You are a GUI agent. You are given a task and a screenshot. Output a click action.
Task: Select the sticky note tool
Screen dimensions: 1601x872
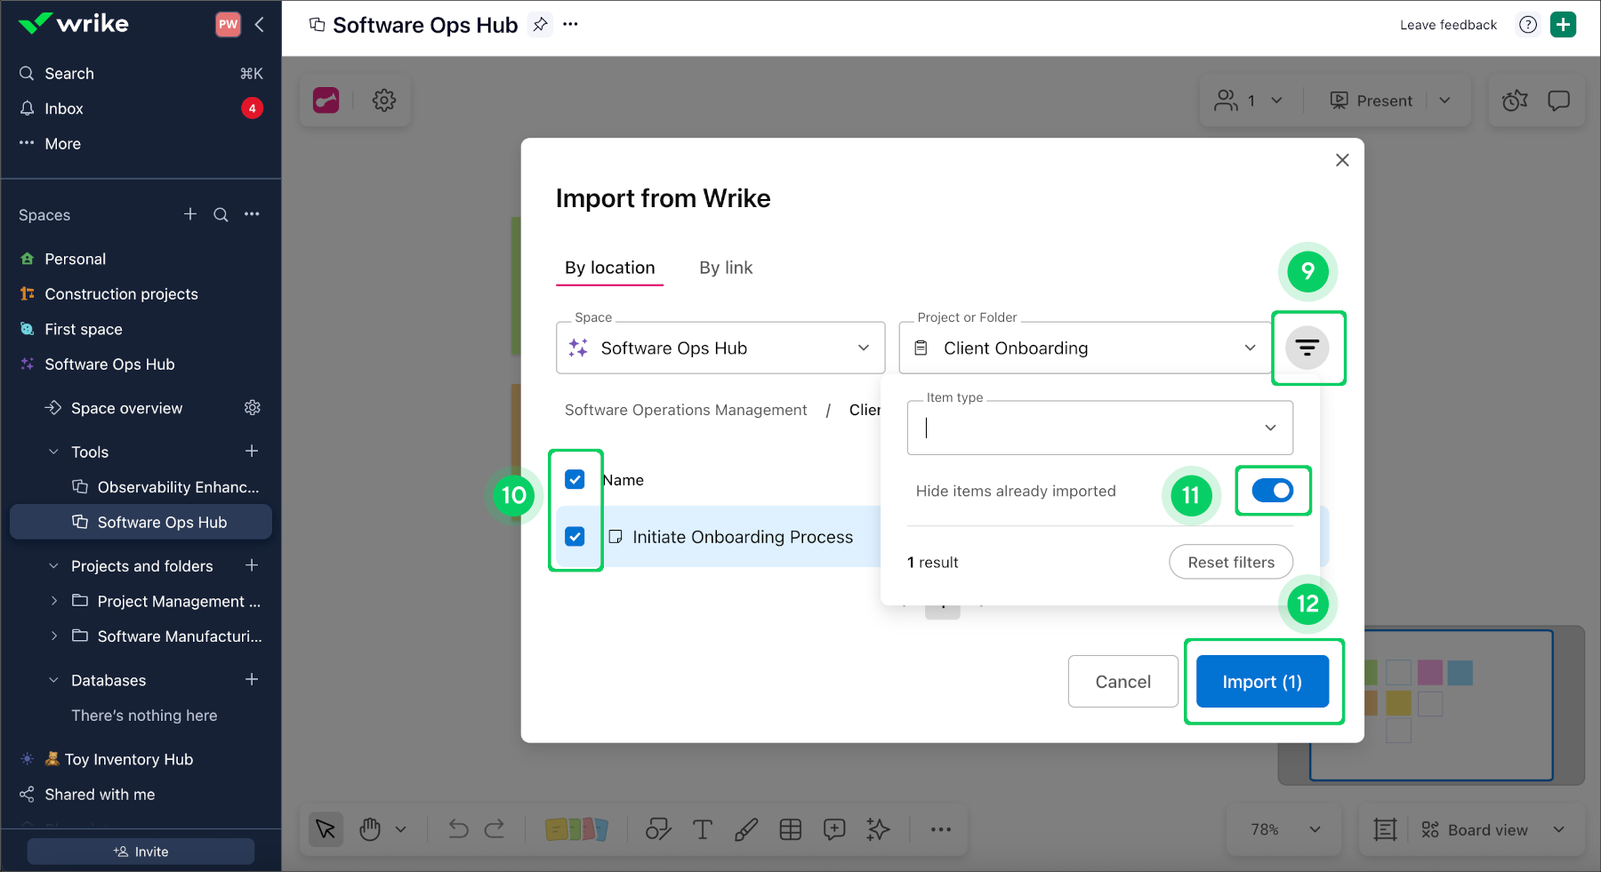pyautogui.click(x=578, y=829)
